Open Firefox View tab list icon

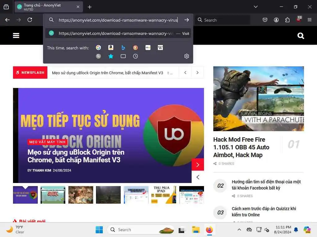[6, 7]
